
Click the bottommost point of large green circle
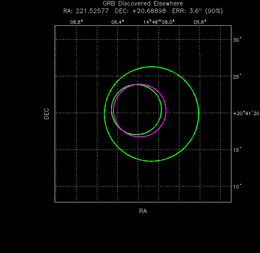tap(152, 161)
